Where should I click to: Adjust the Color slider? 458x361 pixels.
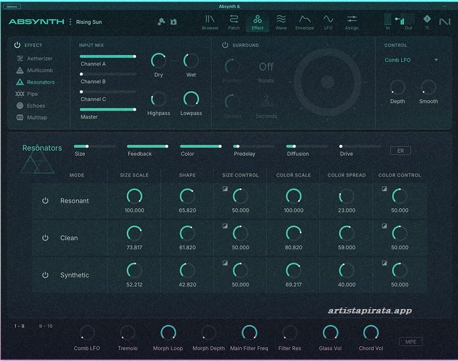(201, 147)
